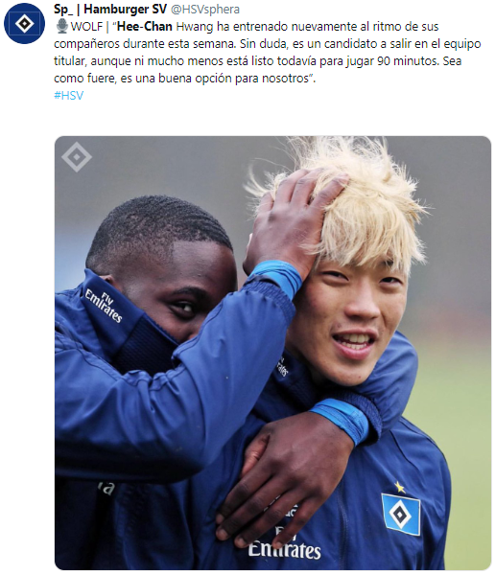Viewport: 495px width, 574px height.
Task: Click the lower blue wristband on shoulder
Action: click(341, 419)
